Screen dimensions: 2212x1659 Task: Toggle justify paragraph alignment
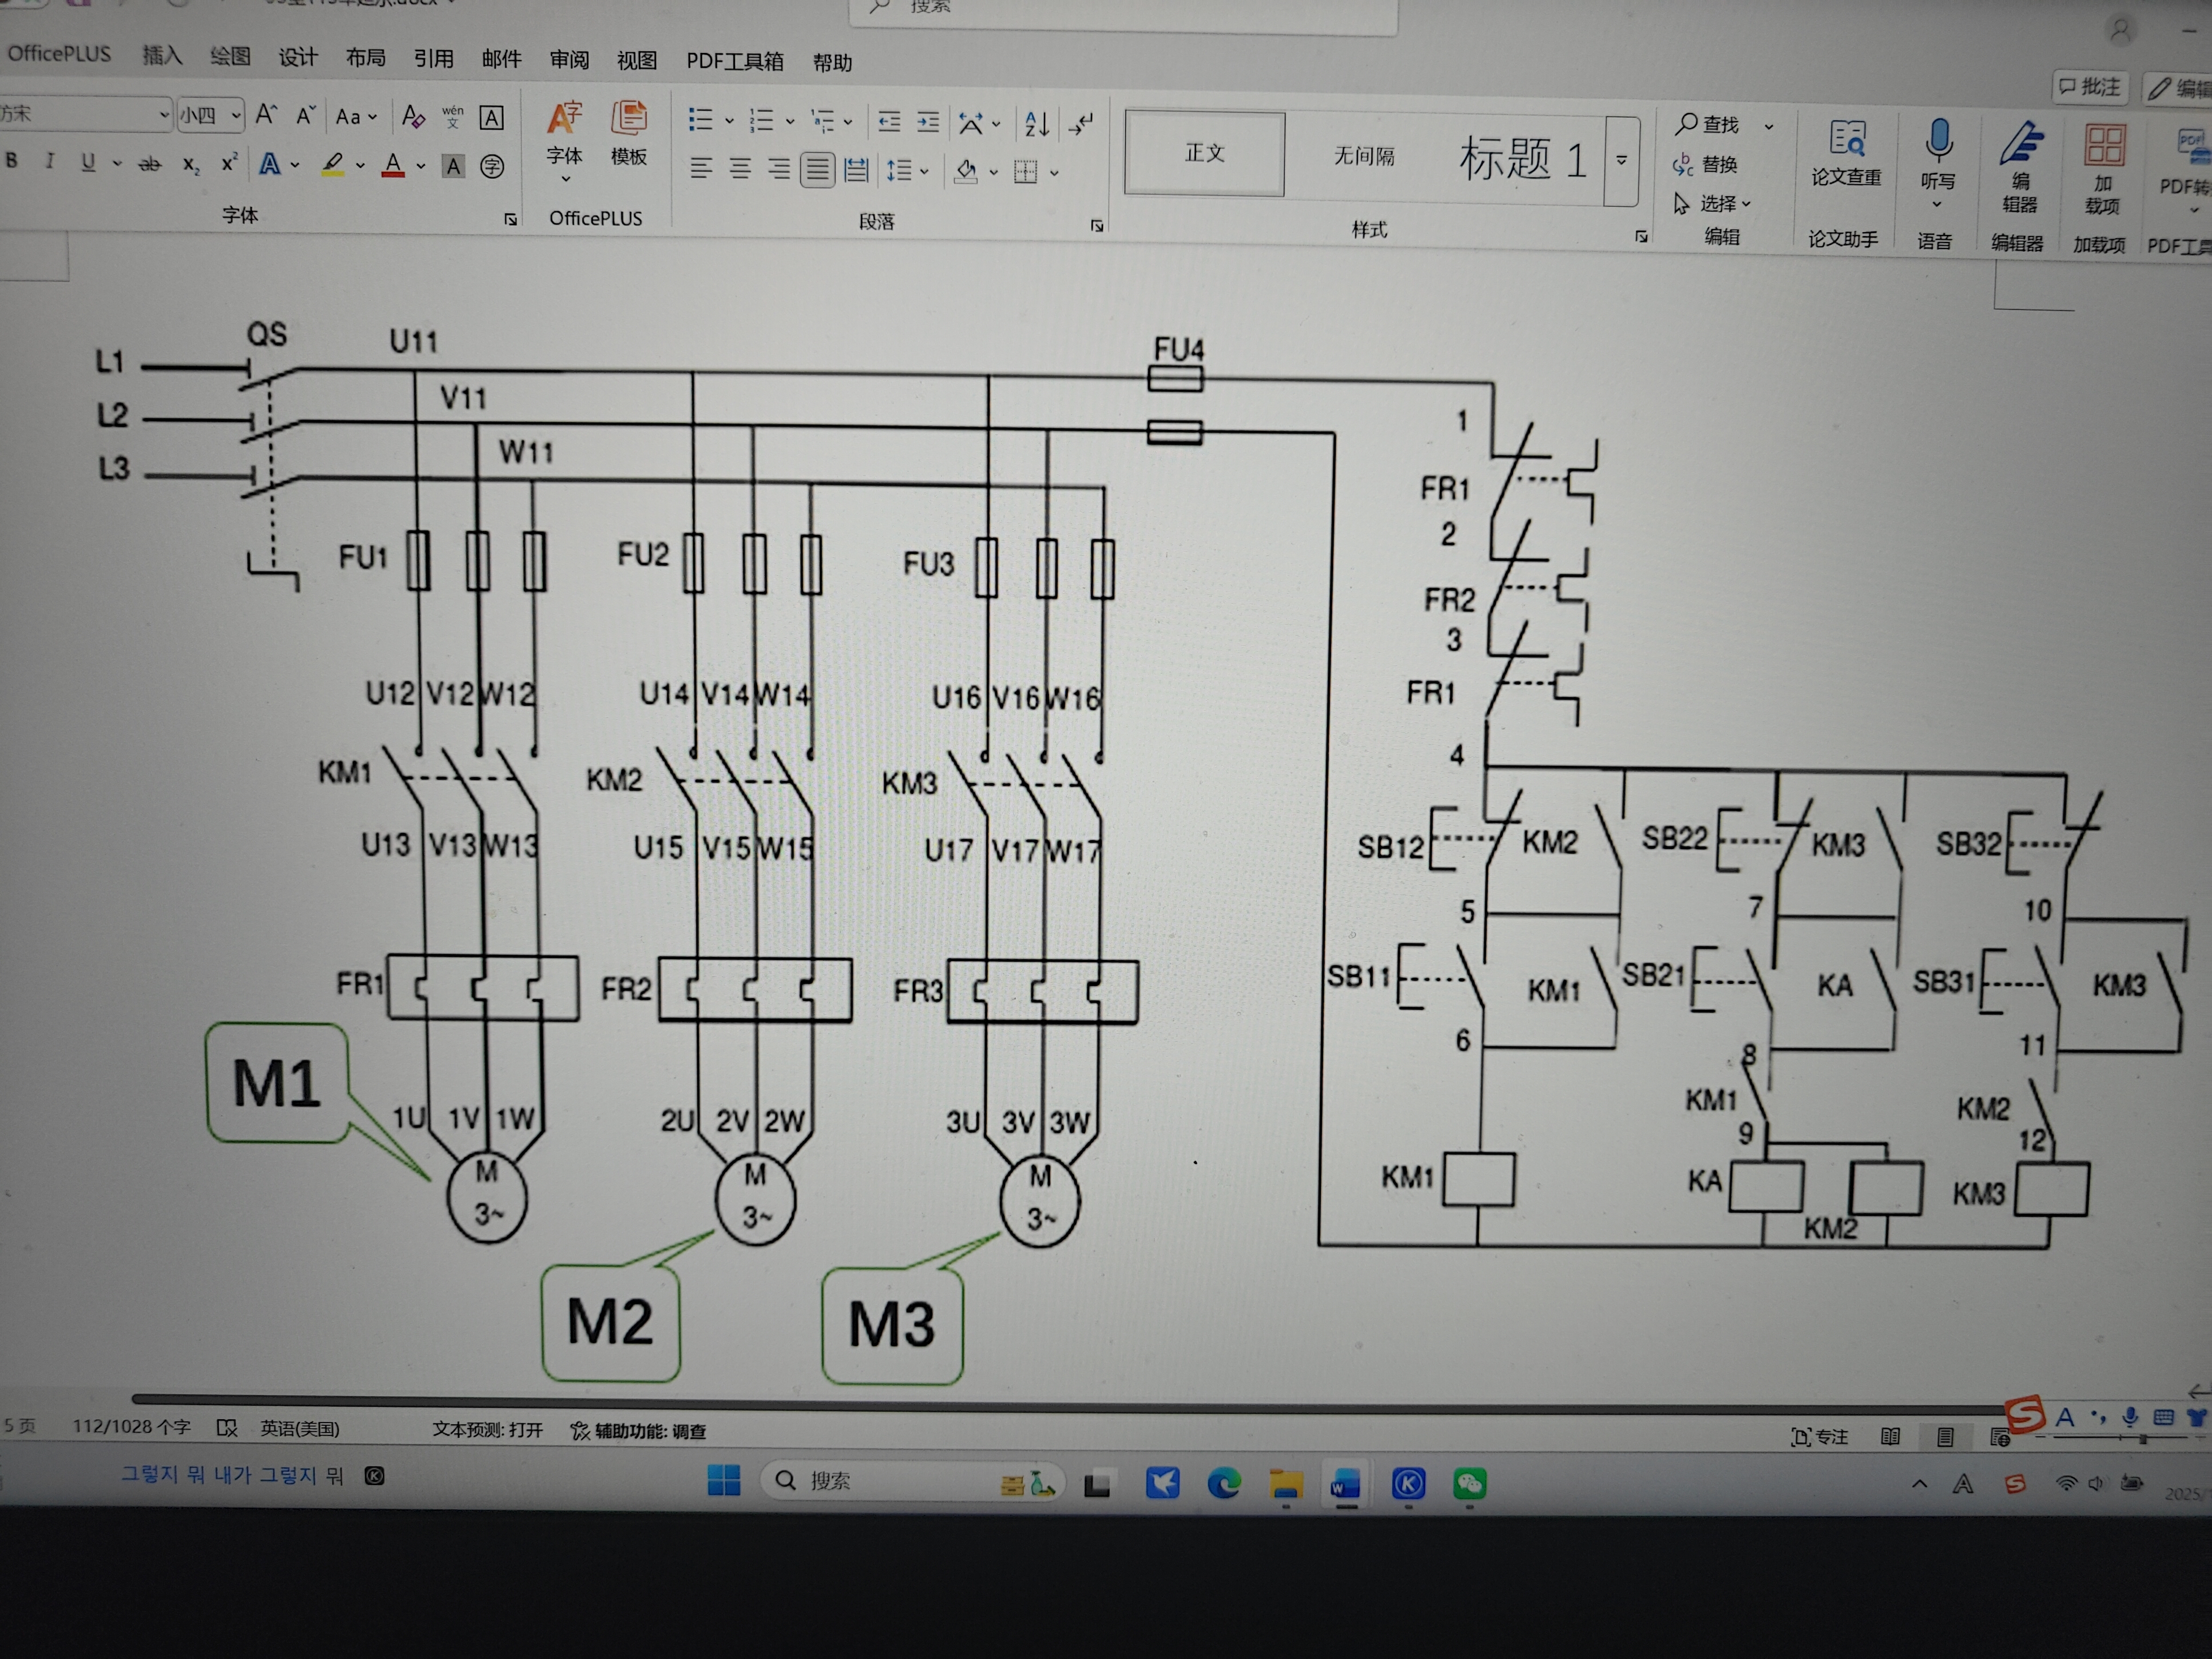pos(817,169)
